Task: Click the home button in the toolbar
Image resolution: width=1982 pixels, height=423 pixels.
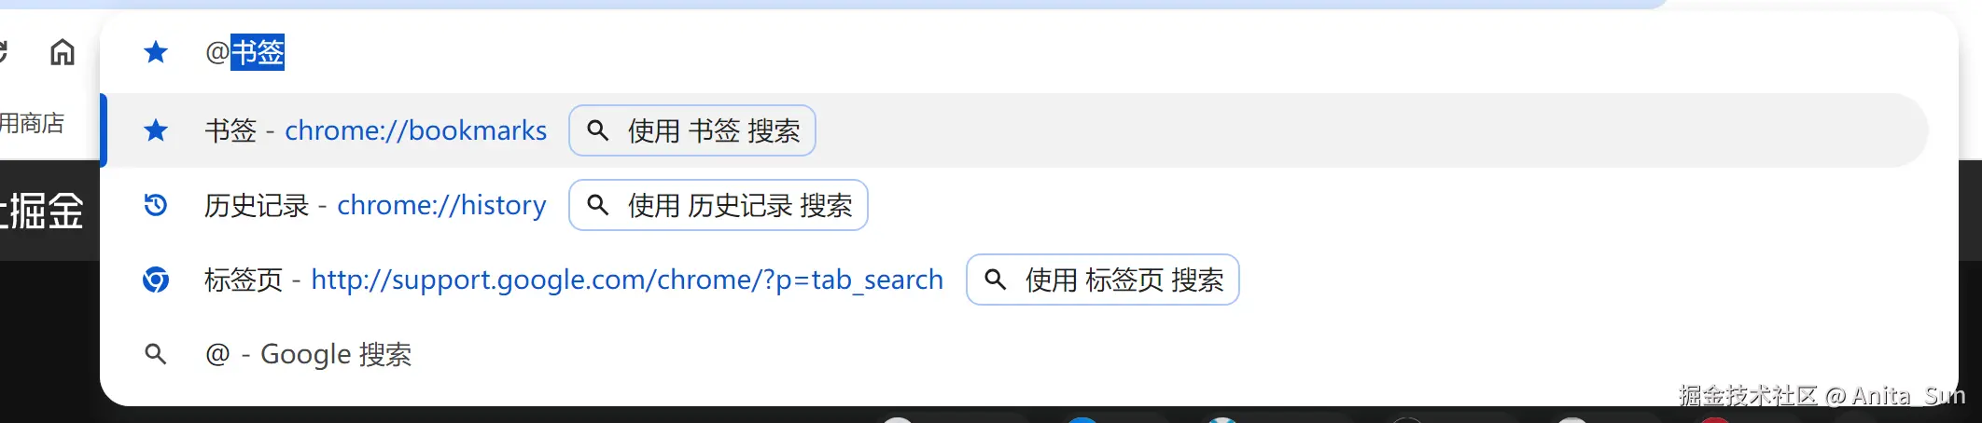Action: pyautogui.click(x=63, y=52)
